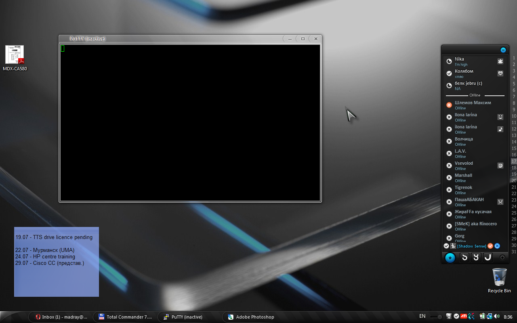Screen dimensions: 517x323
Task: Switch to Adobe Photoshop taskbar button
Action: pyautogui.click(x=255, y=317)
